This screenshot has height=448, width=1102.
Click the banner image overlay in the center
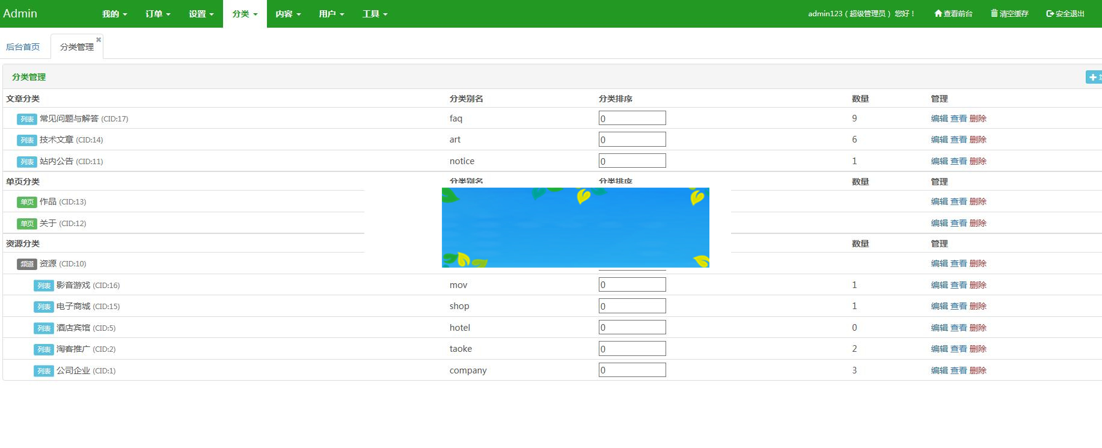tap(575, 227)
